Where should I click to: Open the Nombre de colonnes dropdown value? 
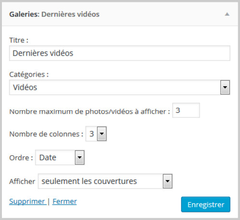(96, 134)
